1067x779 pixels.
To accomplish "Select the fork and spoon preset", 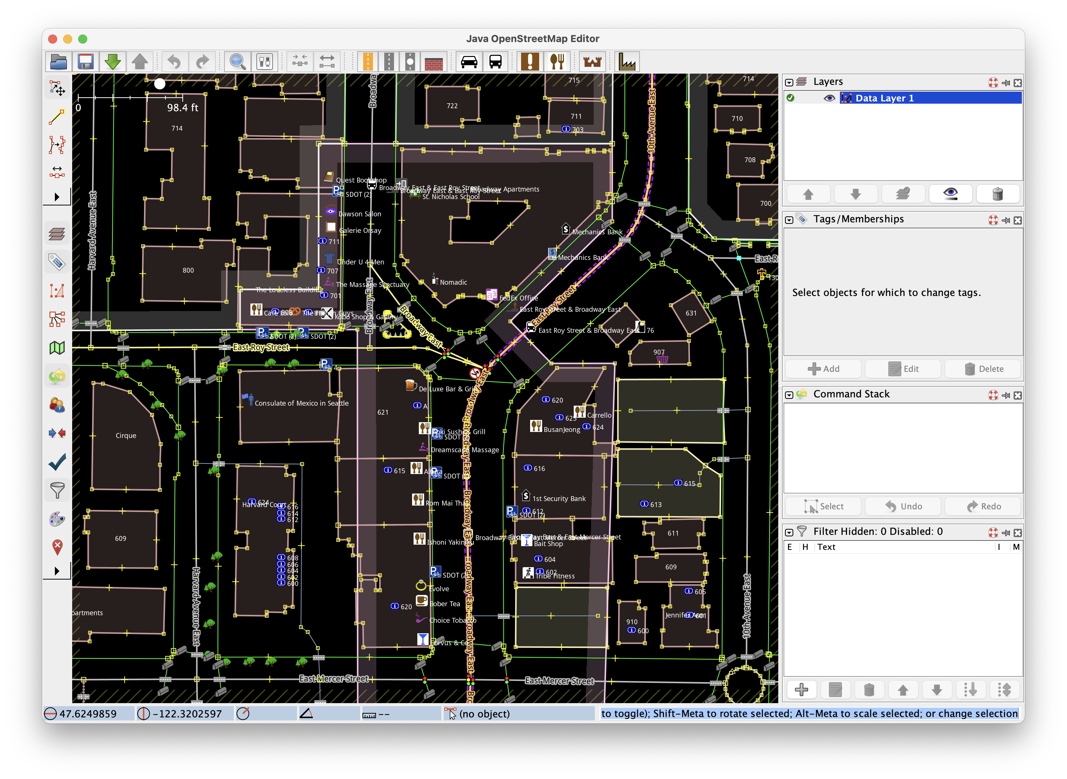I will [x=557, y=62].
